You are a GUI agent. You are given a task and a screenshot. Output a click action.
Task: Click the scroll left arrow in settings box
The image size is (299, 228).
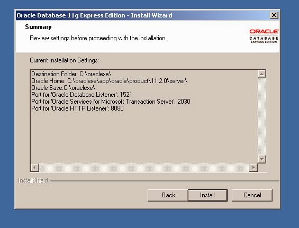point(35,167)
